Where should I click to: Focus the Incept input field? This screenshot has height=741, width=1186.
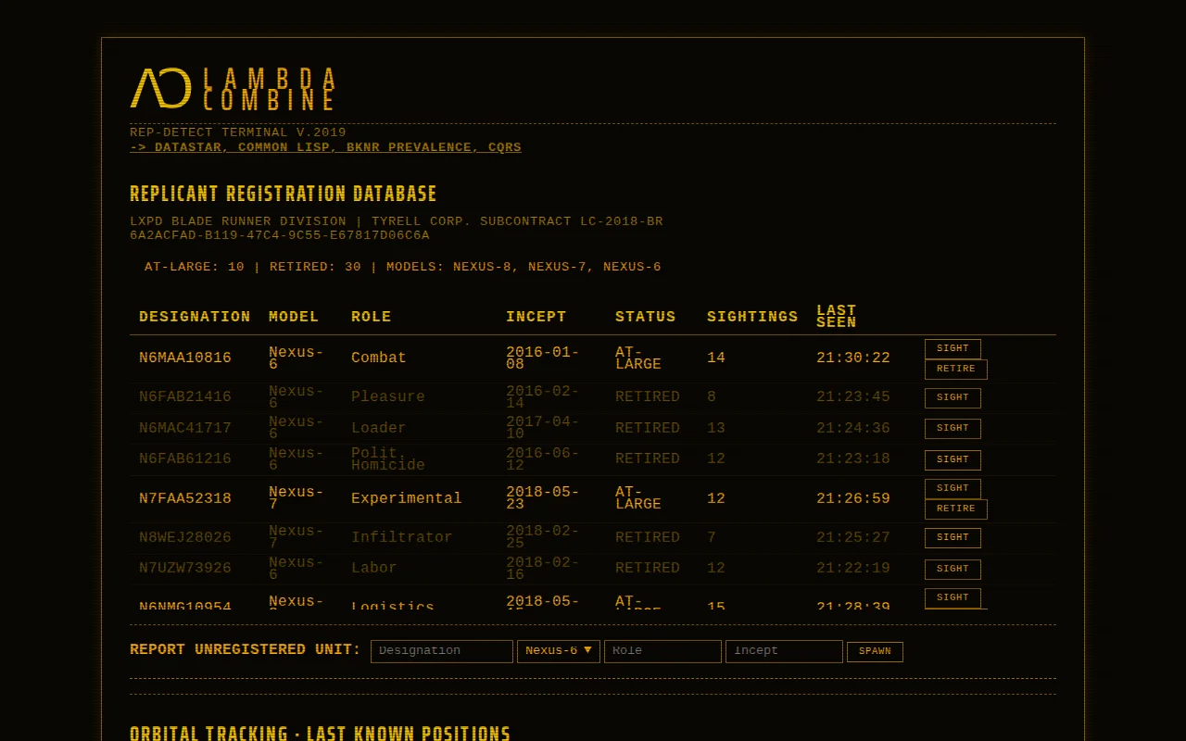(x=784, y=651)
